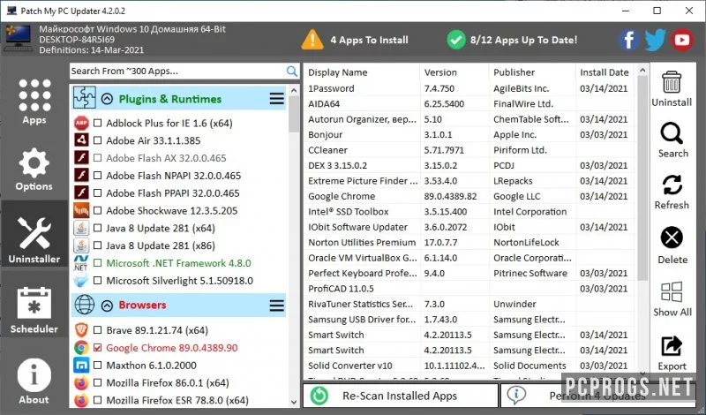
Task: Click the Adobe Shockwave icon
Action: [x=81, y=210]
